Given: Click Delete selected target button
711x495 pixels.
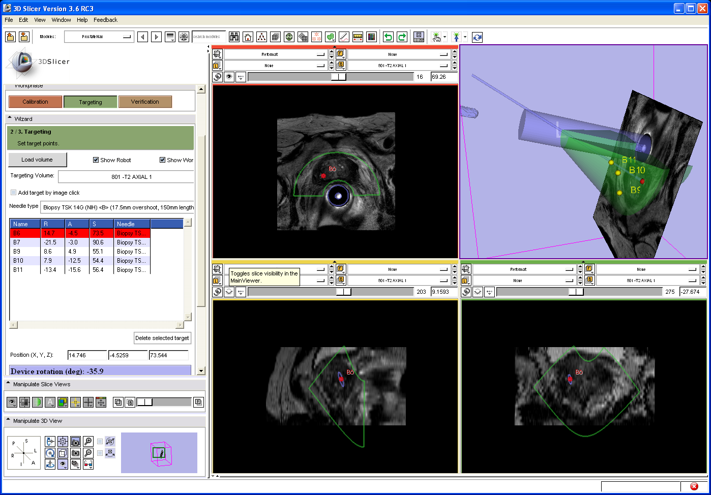Looking at the screenshot, I should (162, 338).
